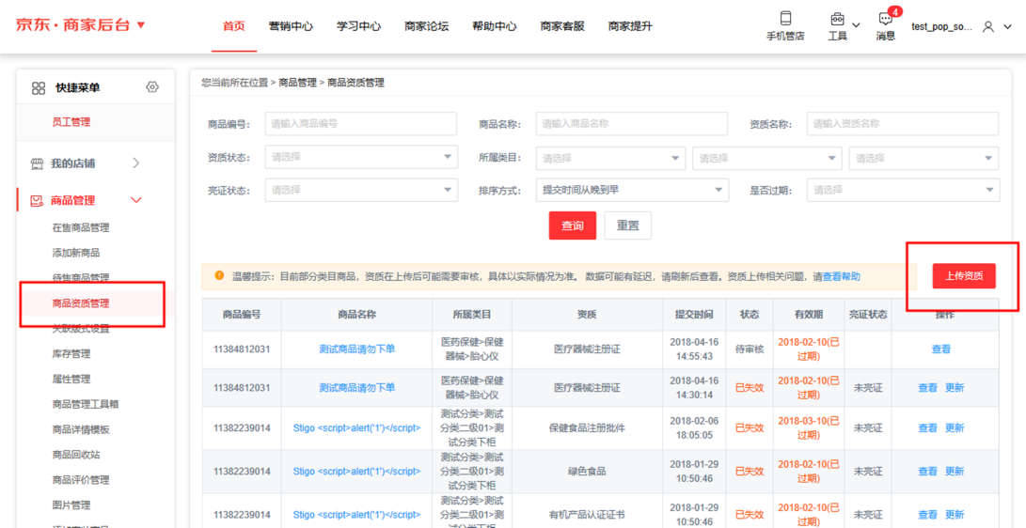The image size is (1026, 528).
Task: Select 商品资质管理 in sidebar
Action: 81,303
